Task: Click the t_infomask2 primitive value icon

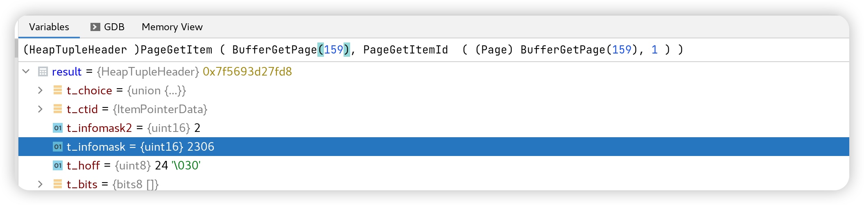Action: tap(58, 128)
